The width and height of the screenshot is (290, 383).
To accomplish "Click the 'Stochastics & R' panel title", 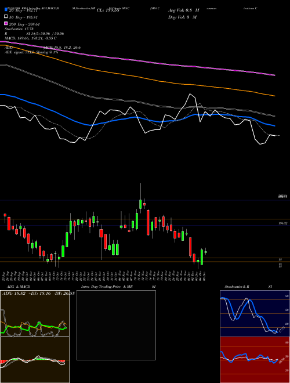I will 237,287.
